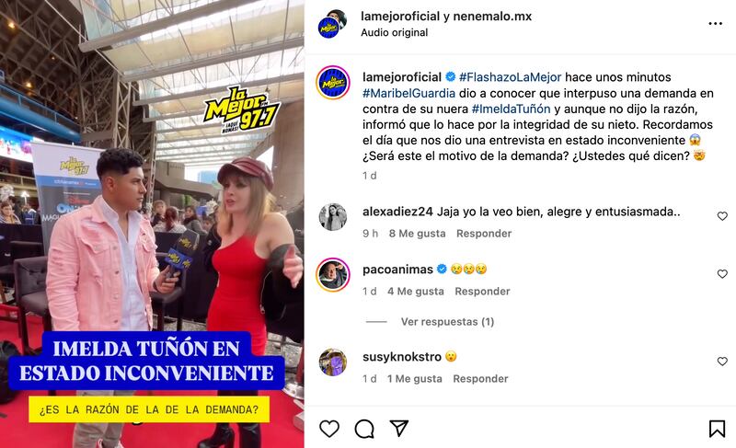Screen dimensions: 736x448
Task: Click the #FlashazoLaMejor hashtag
Action: (x=511, y=77)
